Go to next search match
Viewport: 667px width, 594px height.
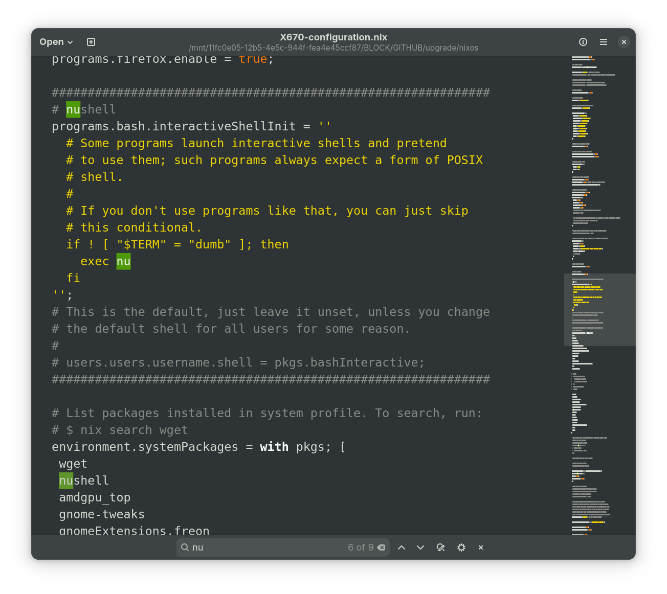(x=420, y=547)
